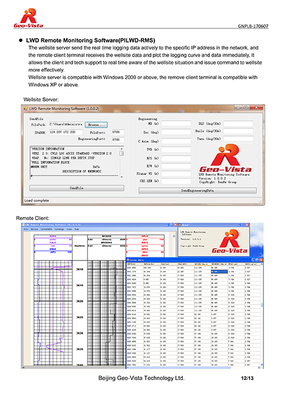The width and height of the screenshot is (283, 400).
Task: Close the Curve data window
Action: point(261,260)
